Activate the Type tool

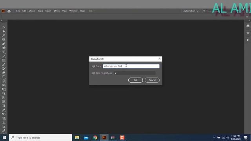[4, 52]
